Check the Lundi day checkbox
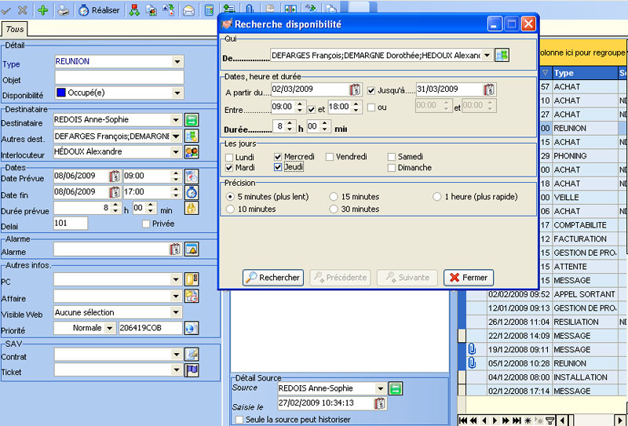This screenshot has height=426, width=628. point(229,157)
